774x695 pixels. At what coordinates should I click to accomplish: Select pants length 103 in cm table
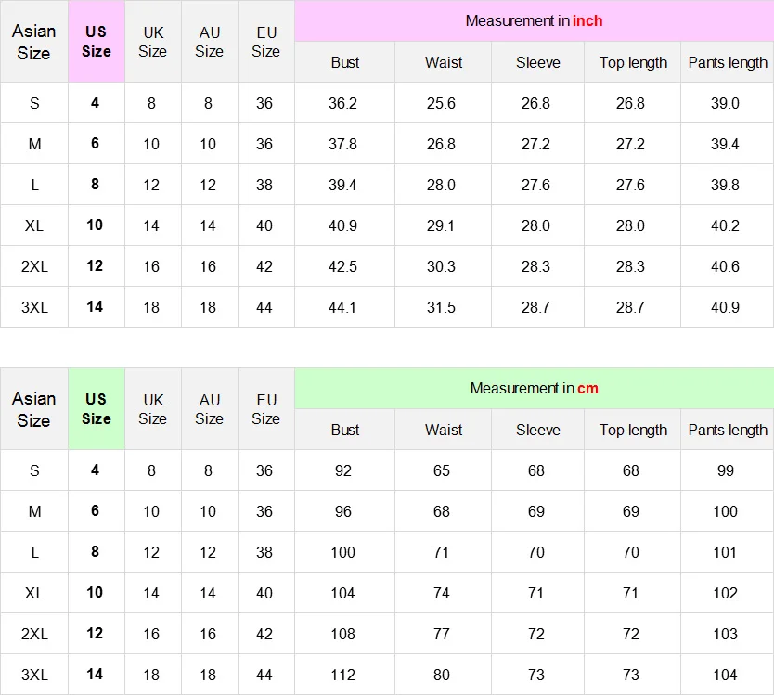click(x=725, y=634)
